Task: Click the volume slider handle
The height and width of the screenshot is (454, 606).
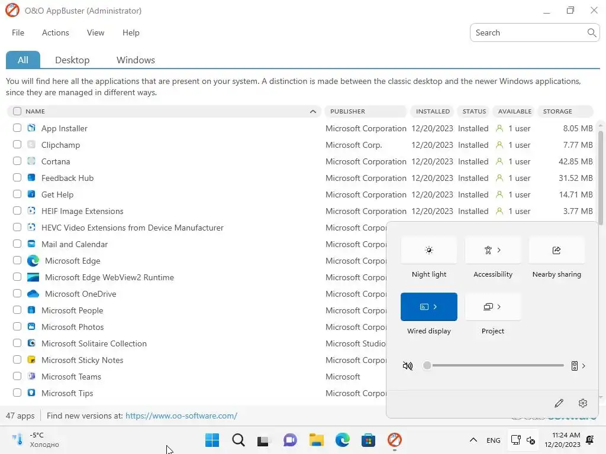Action: pos(427,365)
